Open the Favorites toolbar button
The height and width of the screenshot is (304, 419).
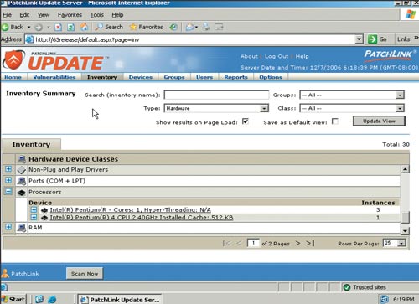pos(147,27)
